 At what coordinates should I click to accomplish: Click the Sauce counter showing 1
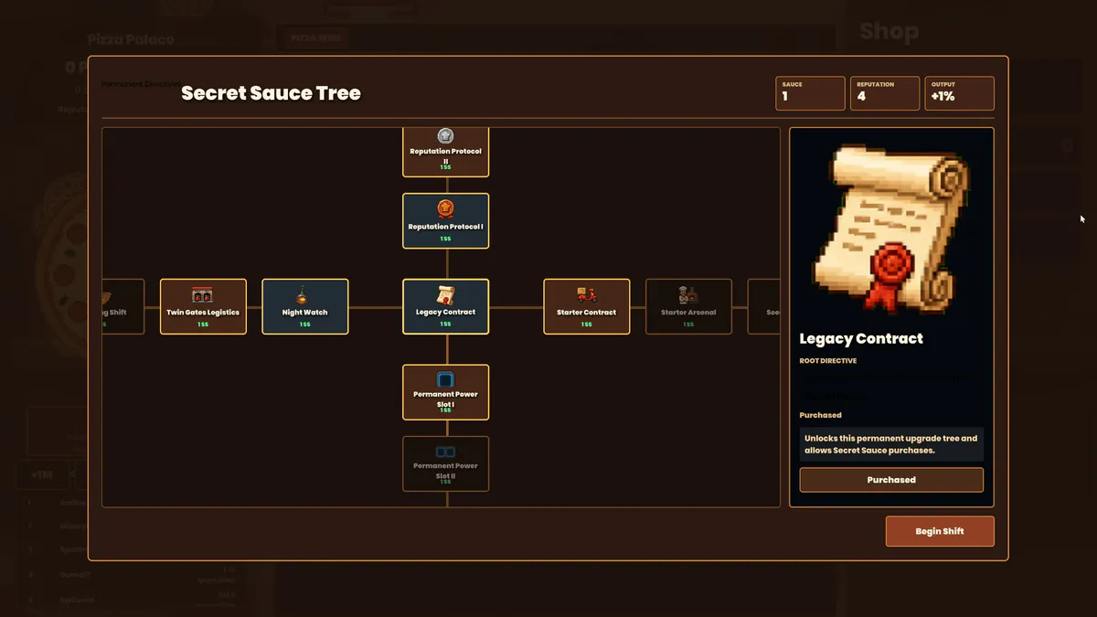[x=810, y=93]
